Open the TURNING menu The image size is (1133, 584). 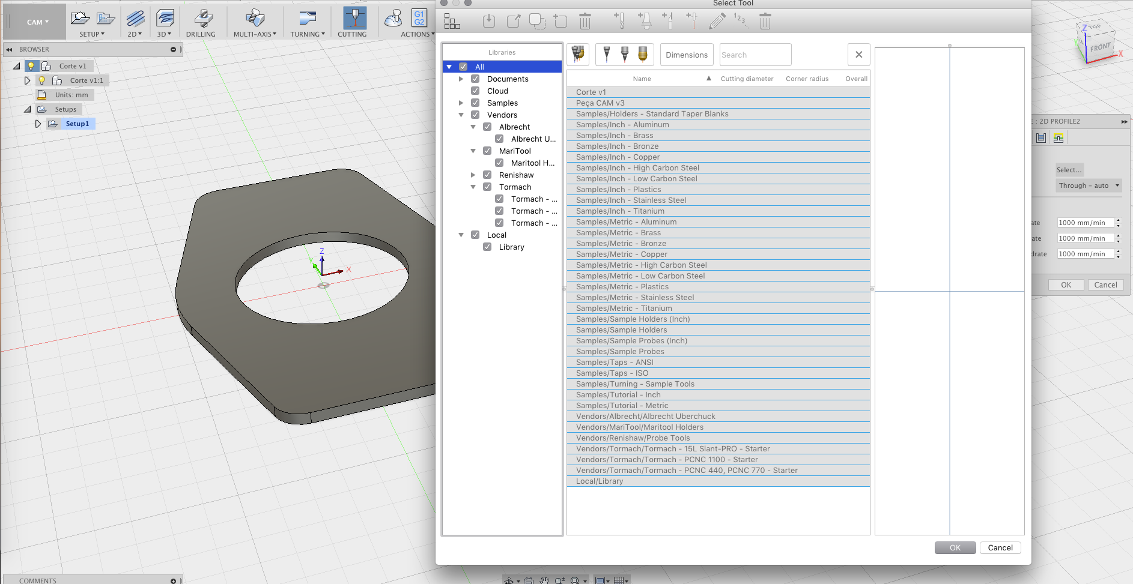(x=307, y=34)
